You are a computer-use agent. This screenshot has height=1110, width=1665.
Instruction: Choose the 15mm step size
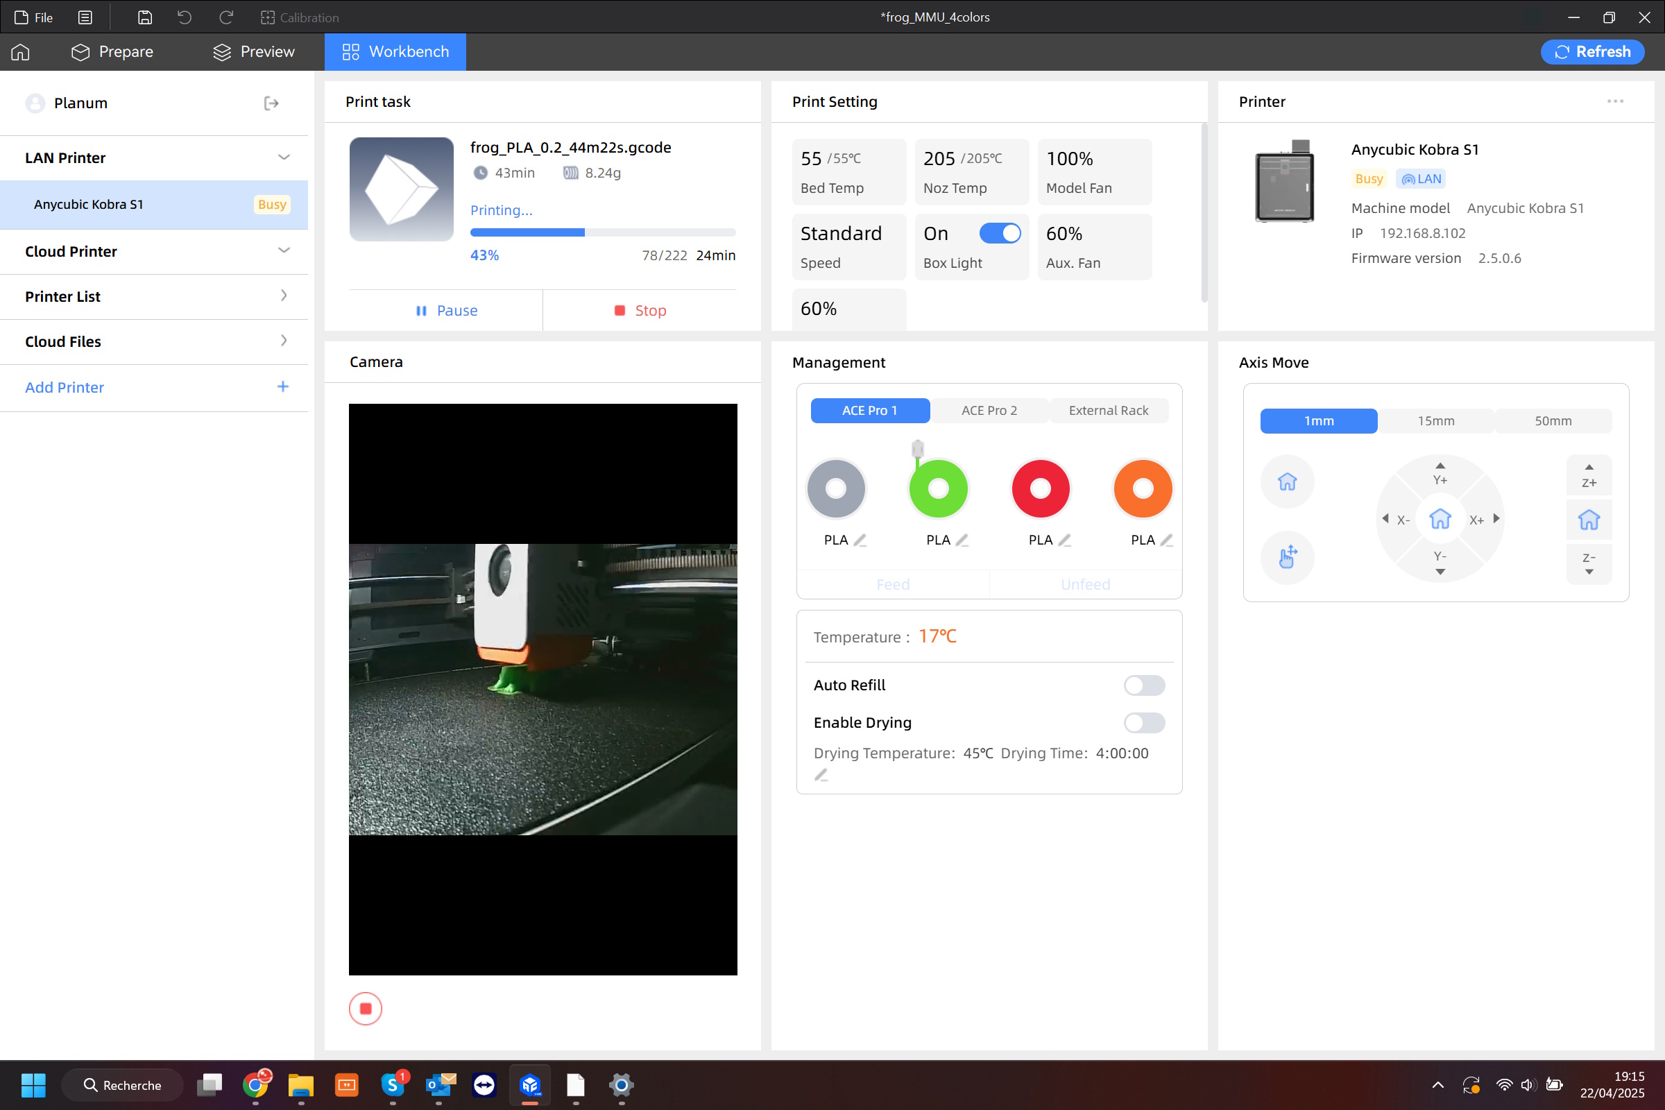[x=1435, y=421]
